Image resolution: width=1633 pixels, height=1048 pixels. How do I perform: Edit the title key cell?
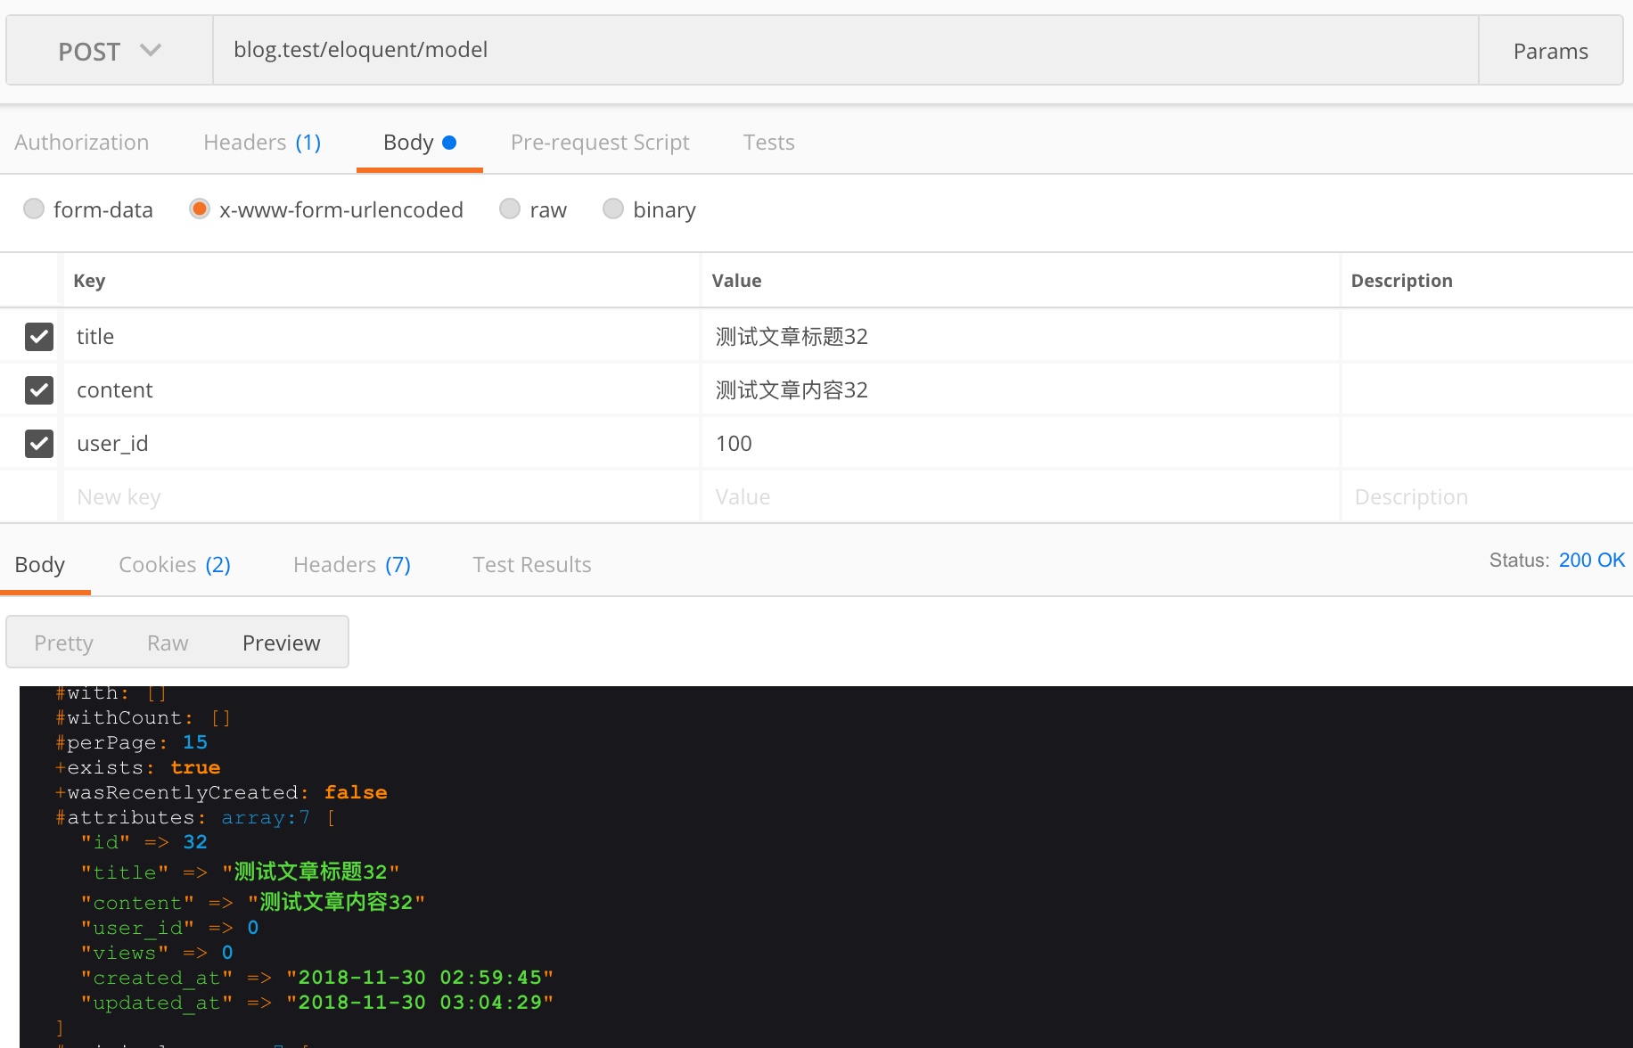click(382, 336)
